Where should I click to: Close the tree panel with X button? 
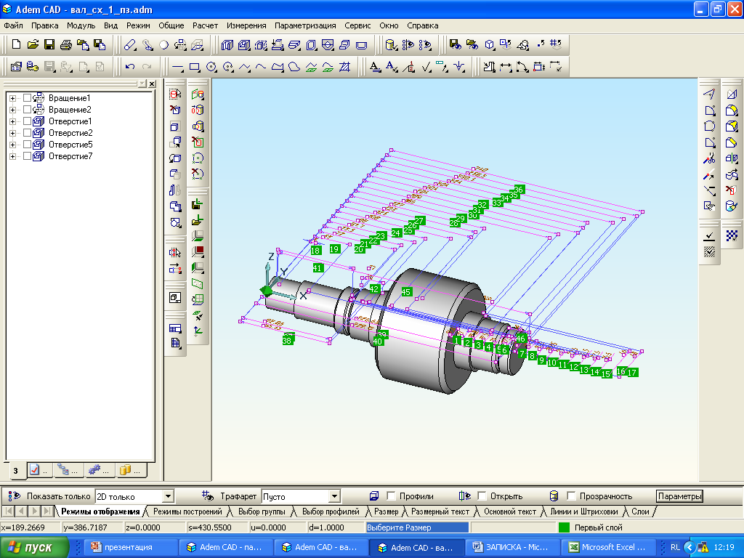[x=152, y=84]
